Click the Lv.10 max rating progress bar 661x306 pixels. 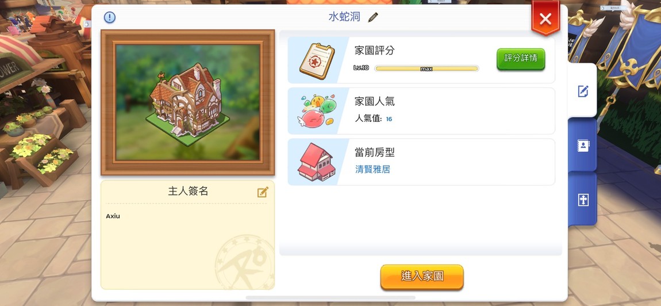[x=426, y=68]
